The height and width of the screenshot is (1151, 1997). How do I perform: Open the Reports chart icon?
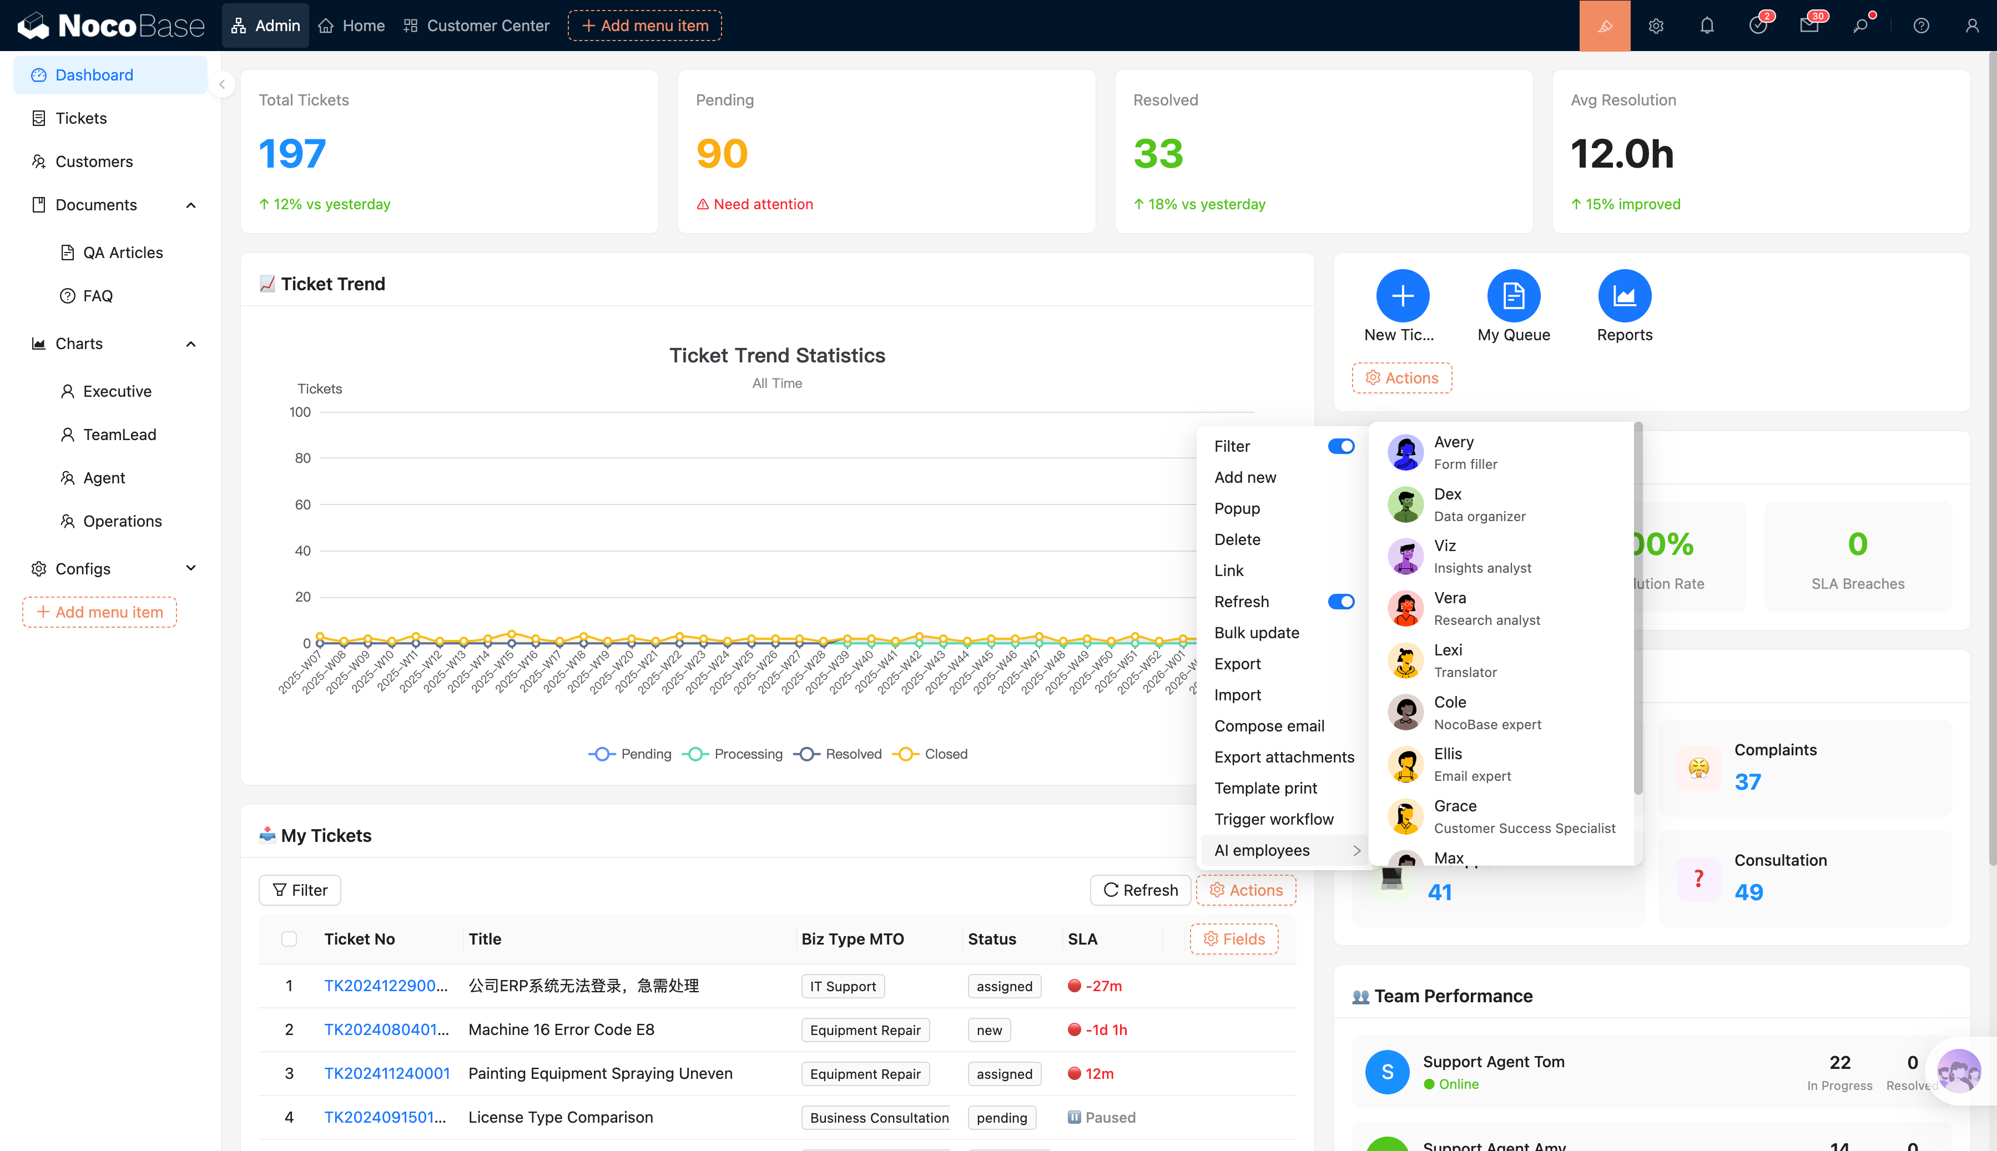coord(1624,296)
